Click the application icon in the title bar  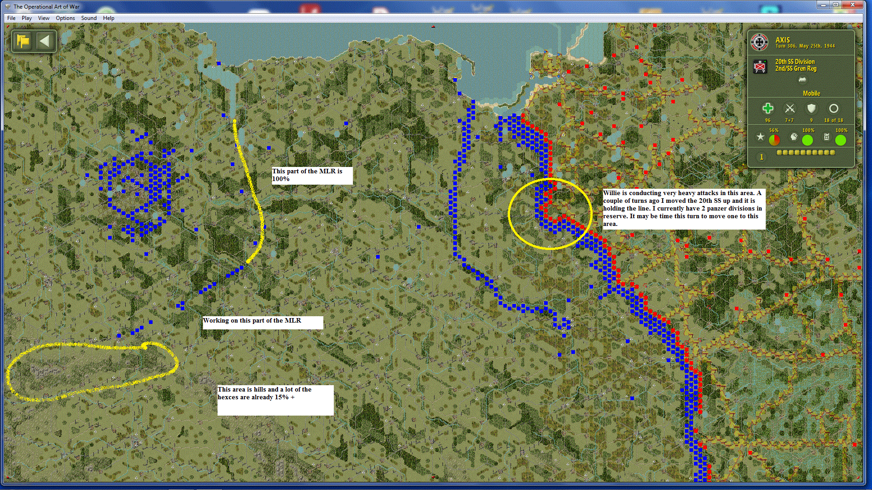pos(8,6)
